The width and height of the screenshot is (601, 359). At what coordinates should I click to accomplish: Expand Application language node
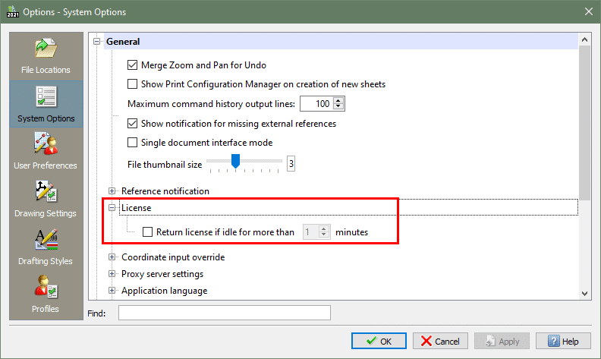tap(112, 291)
